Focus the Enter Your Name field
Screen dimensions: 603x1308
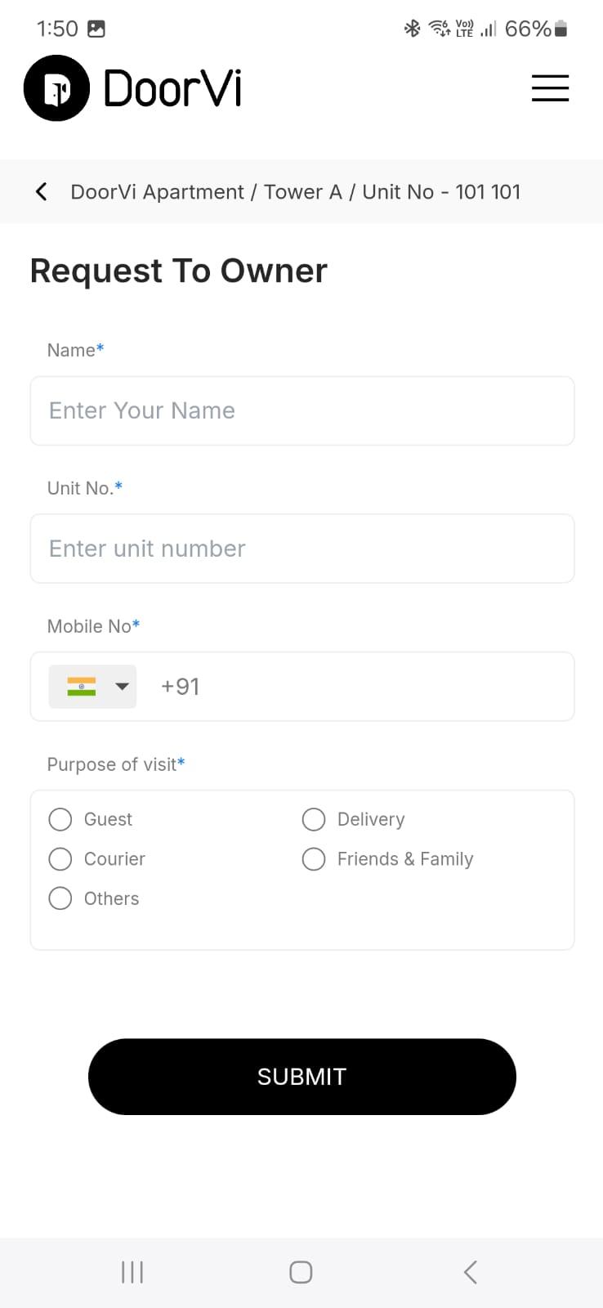[302, 410]
